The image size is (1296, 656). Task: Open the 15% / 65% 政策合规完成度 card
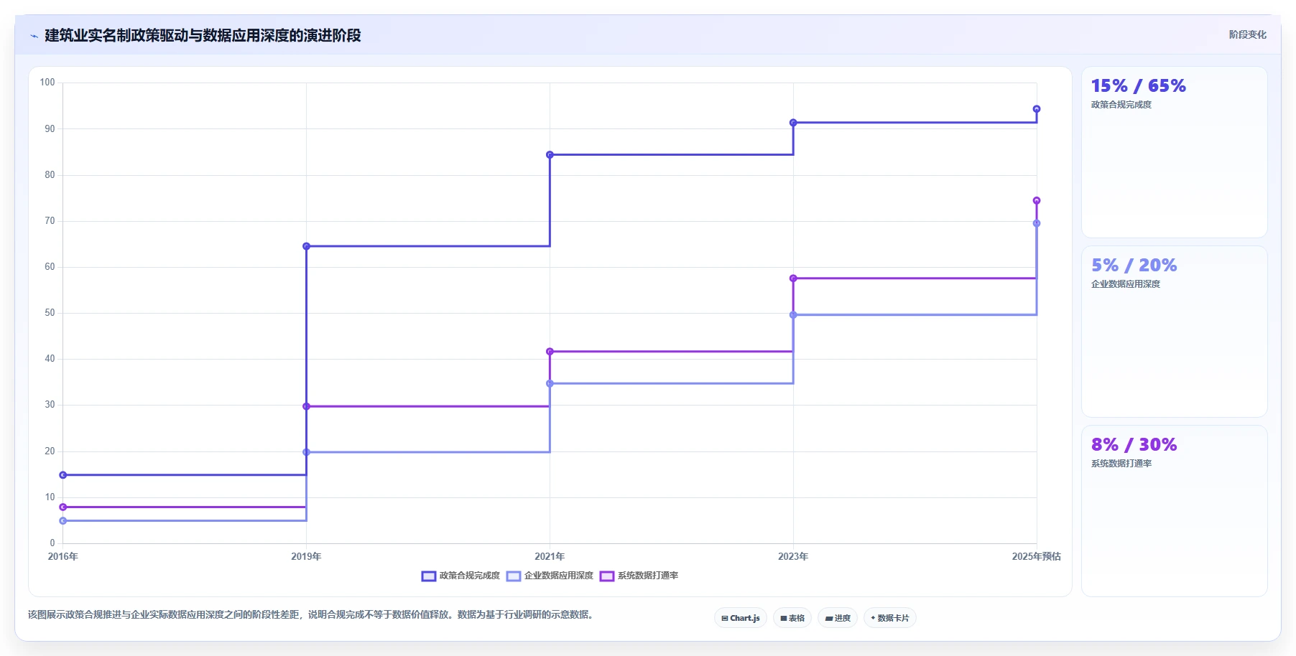(x=1175, y=152)
